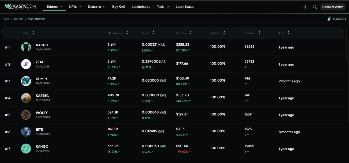Open the Leaderboard page
The width and height of the screenshot is (349, 163).
141,7
